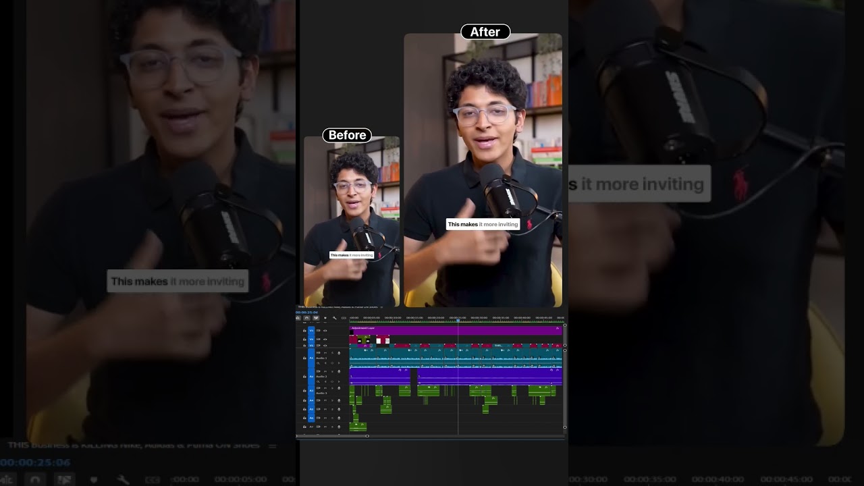Toggle sync lock on track V2
Viewport: 864px width, 486px height.
[319, 340]
